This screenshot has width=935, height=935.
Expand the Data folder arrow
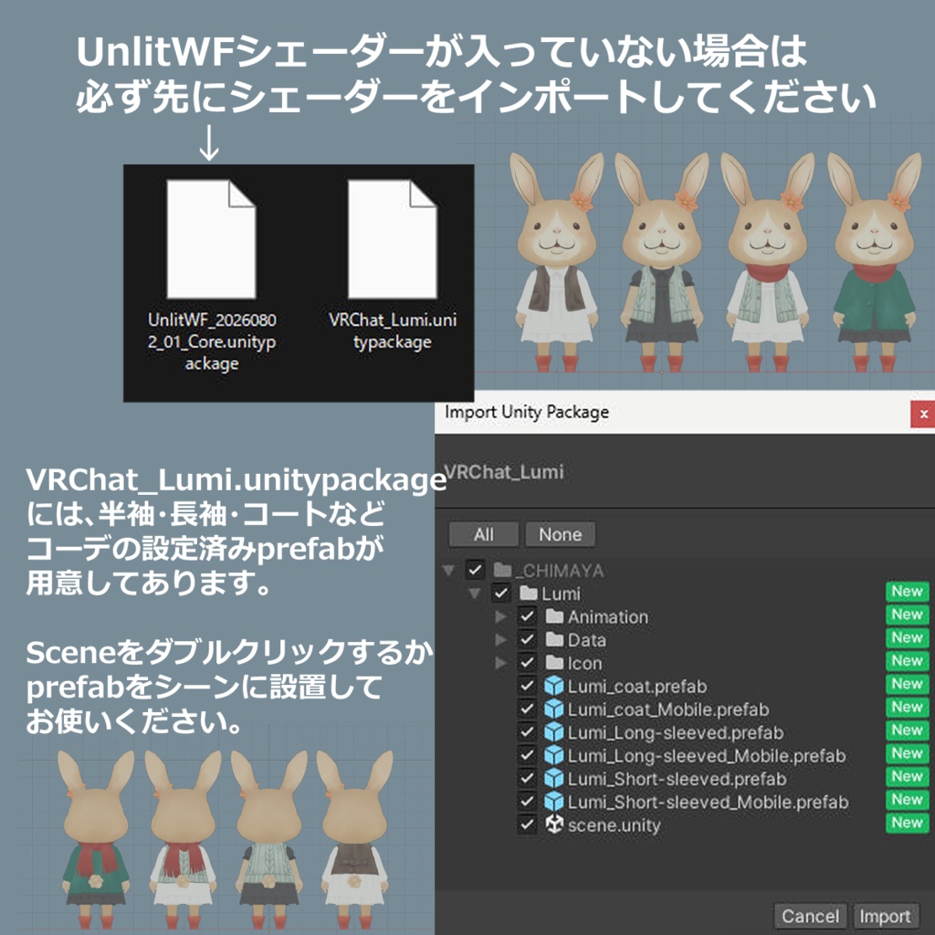click(501, 639)
